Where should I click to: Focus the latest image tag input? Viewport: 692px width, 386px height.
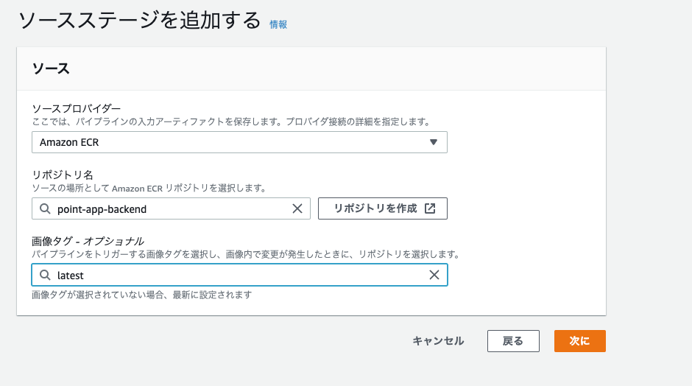pos(240,275)
